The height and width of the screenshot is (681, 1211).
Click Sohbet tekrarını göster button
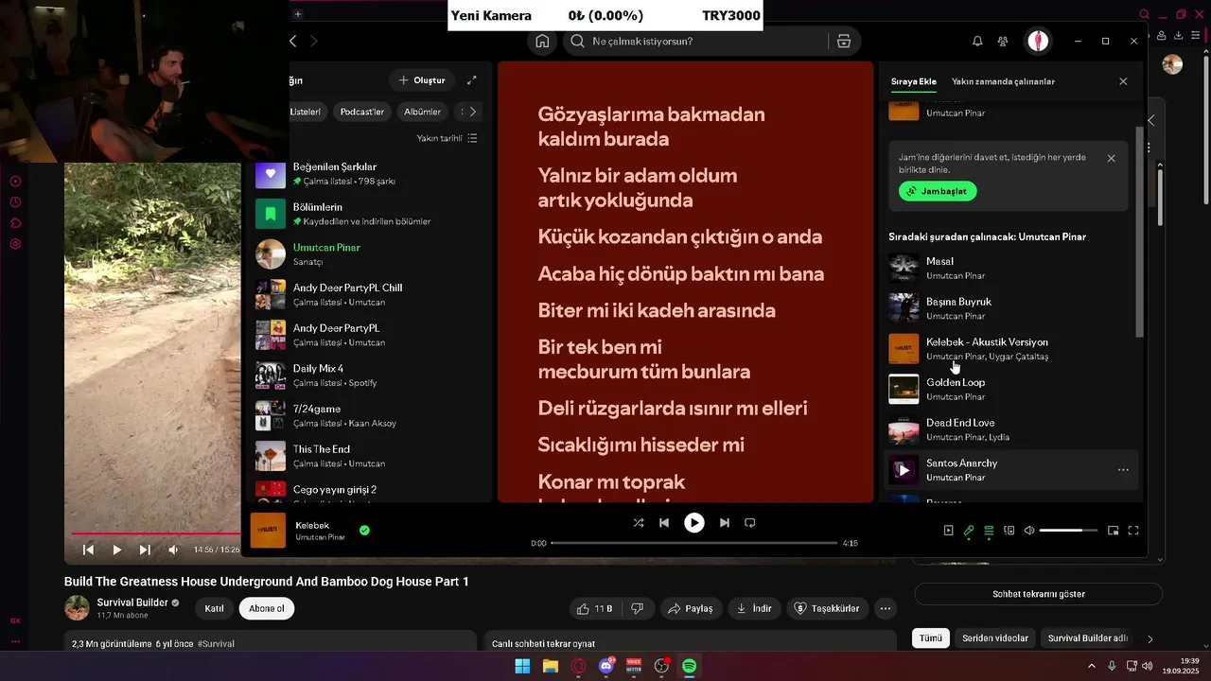click(x=1038, y=594)
